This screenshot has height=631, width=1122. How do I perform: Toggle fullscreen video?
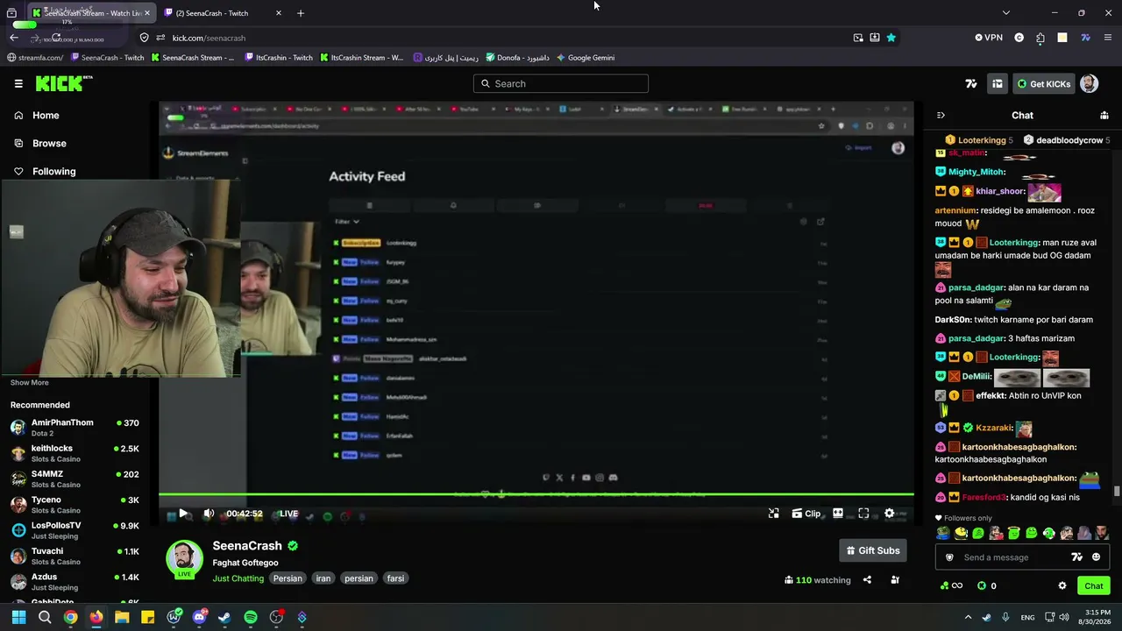pos(863,514)
